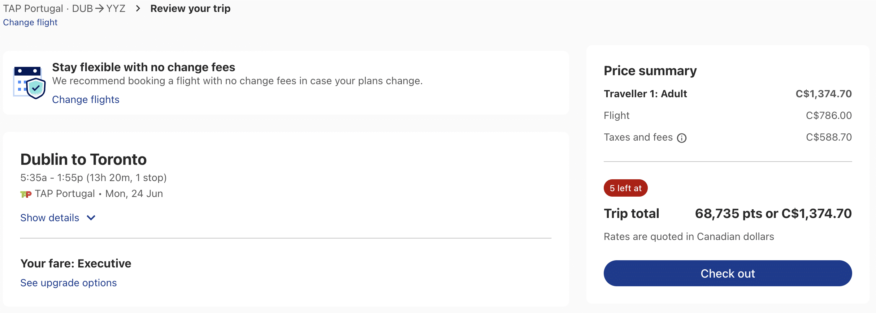Expand flight details with Show details chevron
The width and height of the screenshot is (876, 313).
pos(91,218)
